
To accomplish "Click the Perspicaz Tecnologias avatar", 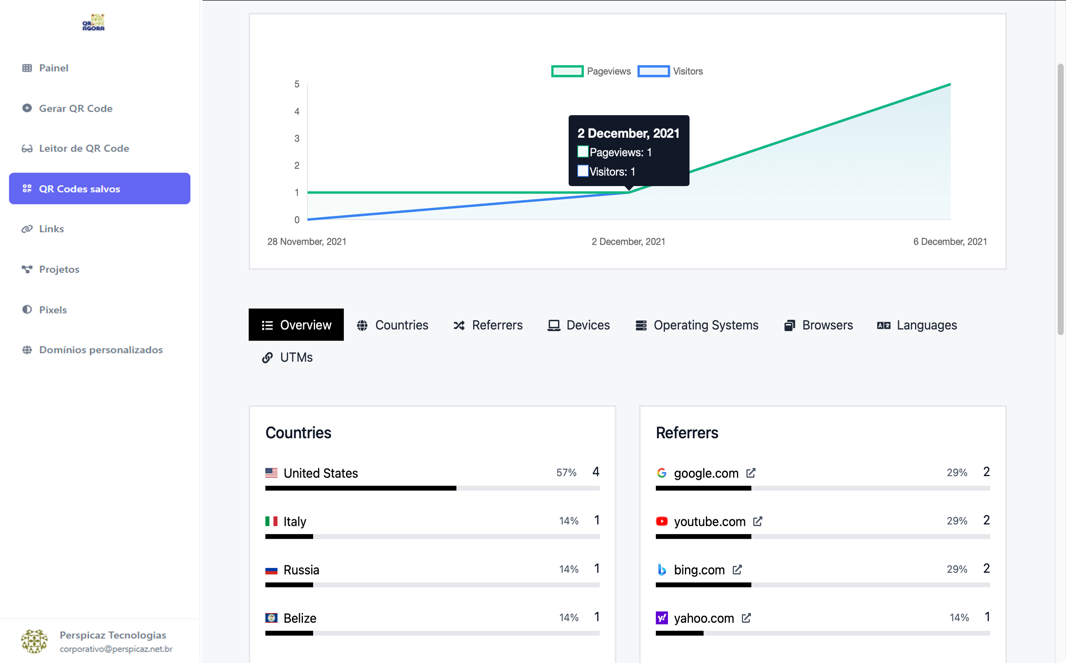I will [34, 641].
